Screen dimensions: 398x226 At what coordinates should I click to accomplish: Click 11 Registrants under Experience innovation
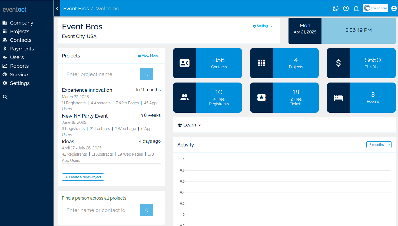74,103
